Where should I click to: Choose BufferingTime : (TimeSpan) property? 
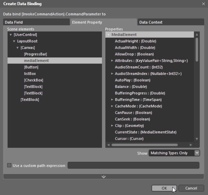[138, 100]
